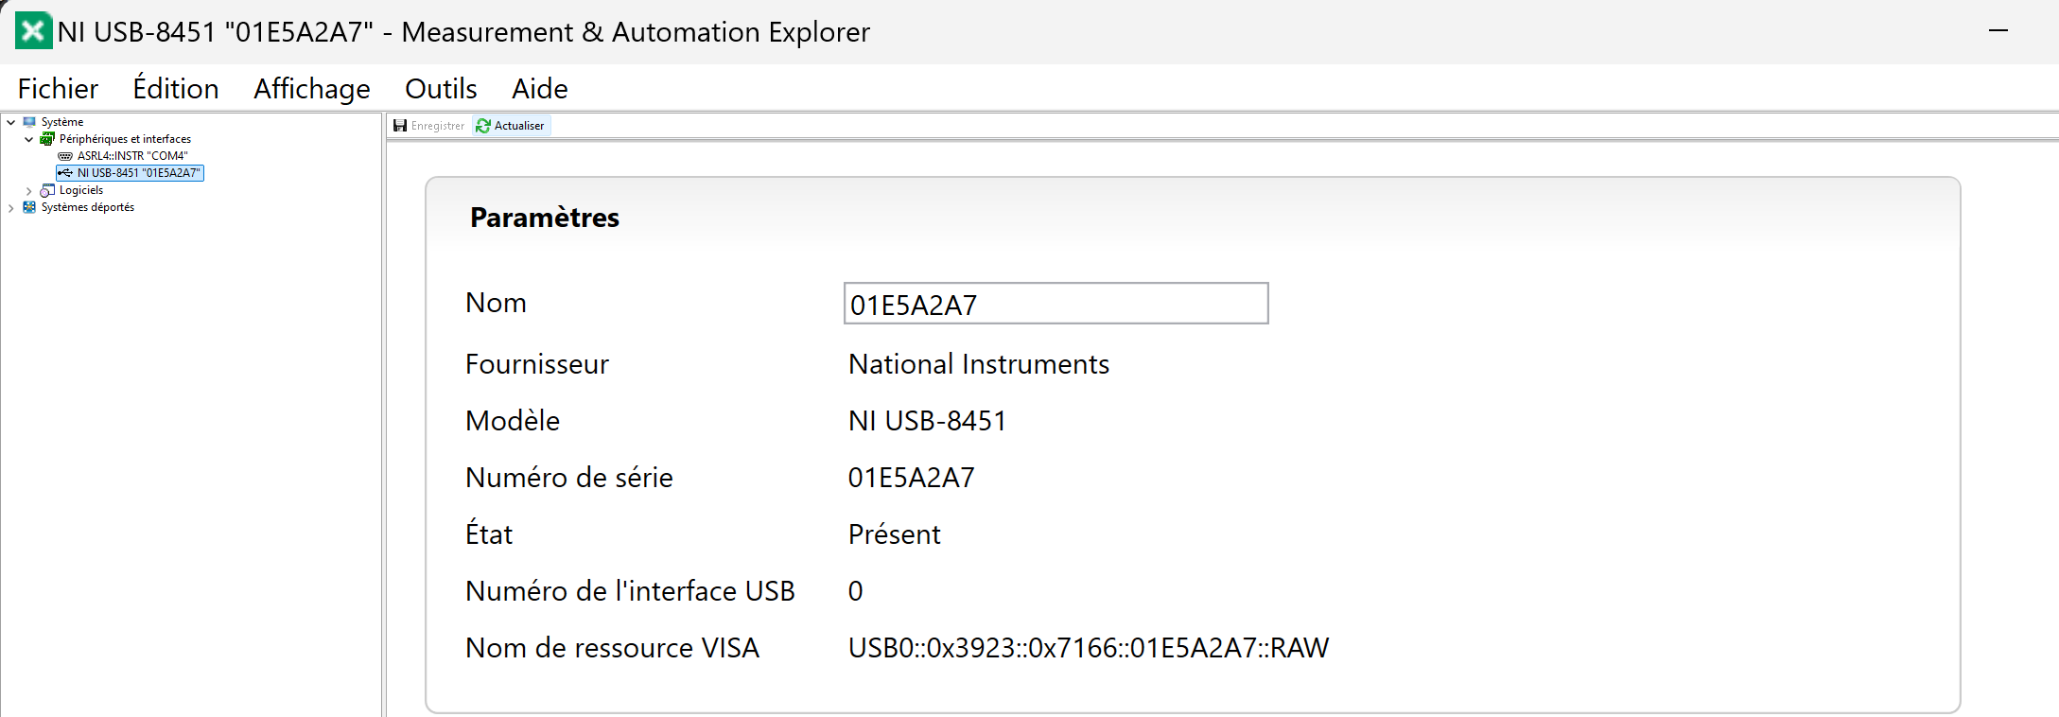The image size is (2059, 717).
Task: Collapse the Système tree node
Action: (x=10, y=122)
